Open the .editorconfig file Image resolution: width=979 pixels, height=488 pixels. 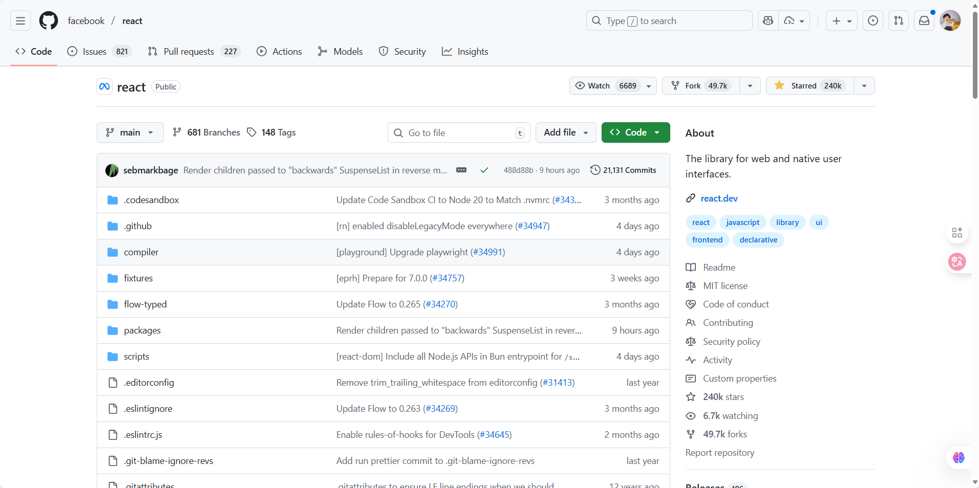tap(148, 383)
